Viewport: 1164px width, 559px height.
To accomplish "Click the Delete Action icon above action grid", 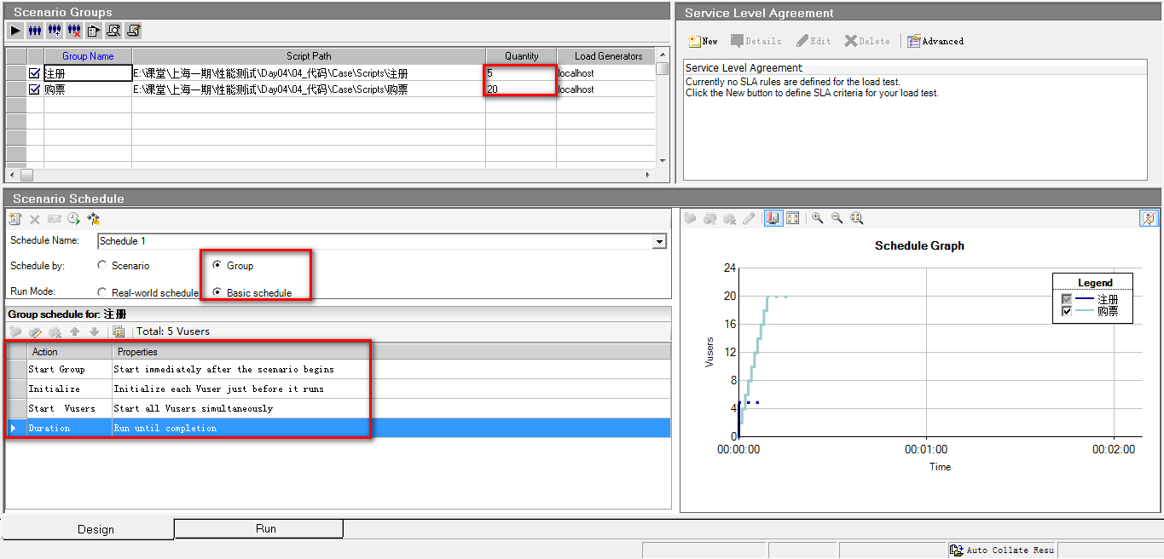I will point(55,331).
